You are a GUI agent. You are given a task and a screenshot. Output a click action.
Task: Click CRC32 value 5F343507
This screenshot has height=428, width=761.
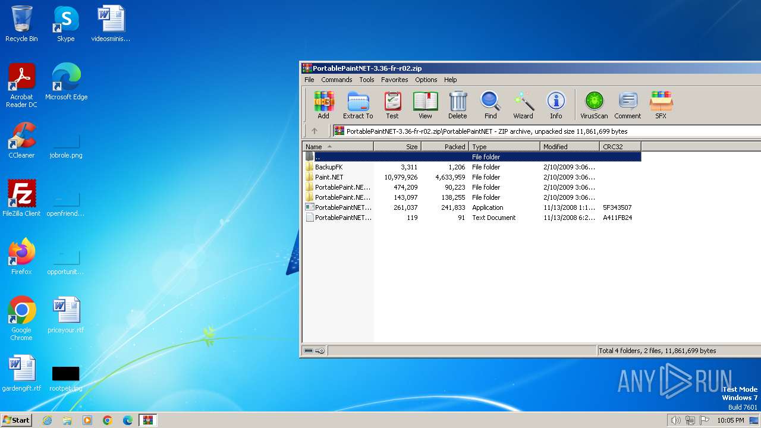pyautogui.click(x=617, y=207)
